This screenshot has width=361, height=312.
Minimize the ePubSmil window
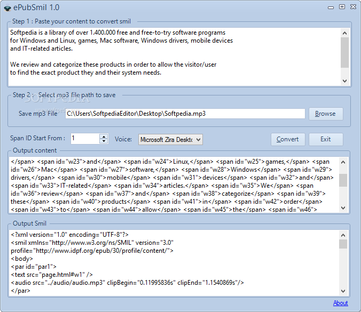[x=331, y=7]
